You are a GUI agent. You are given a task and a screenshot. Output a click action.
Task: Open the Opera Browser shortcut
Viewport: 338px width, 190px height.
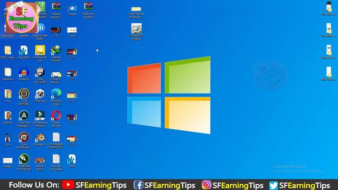coord(56,119)
